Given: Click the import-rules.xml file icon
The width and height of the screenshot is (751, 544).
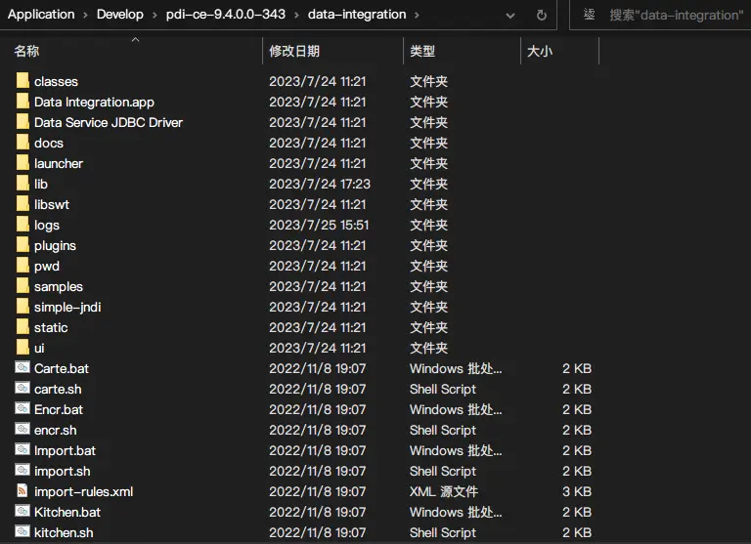Looking at the screenshot, I should pyautogui.click(x=22, y=490).
